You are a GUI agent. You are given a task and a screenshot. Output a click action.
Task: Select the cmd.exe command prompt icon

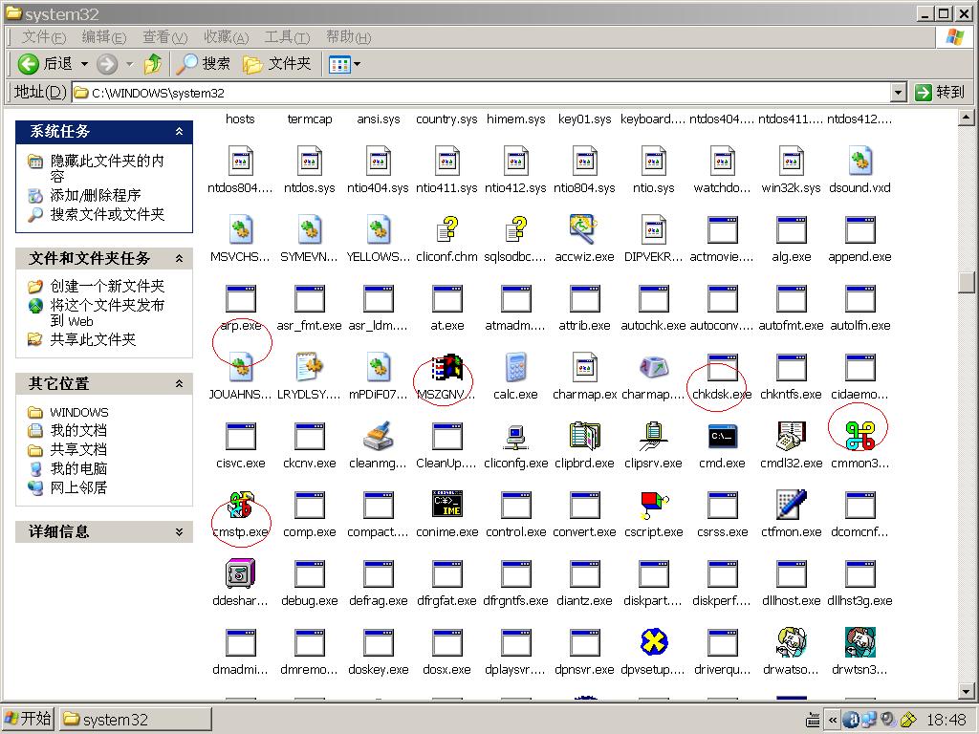click(723, 436)
